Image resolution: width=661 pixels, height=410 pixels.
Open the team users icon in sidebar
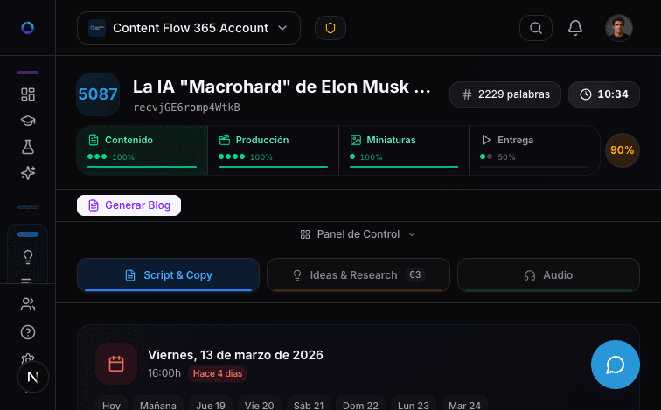point(28,304)
